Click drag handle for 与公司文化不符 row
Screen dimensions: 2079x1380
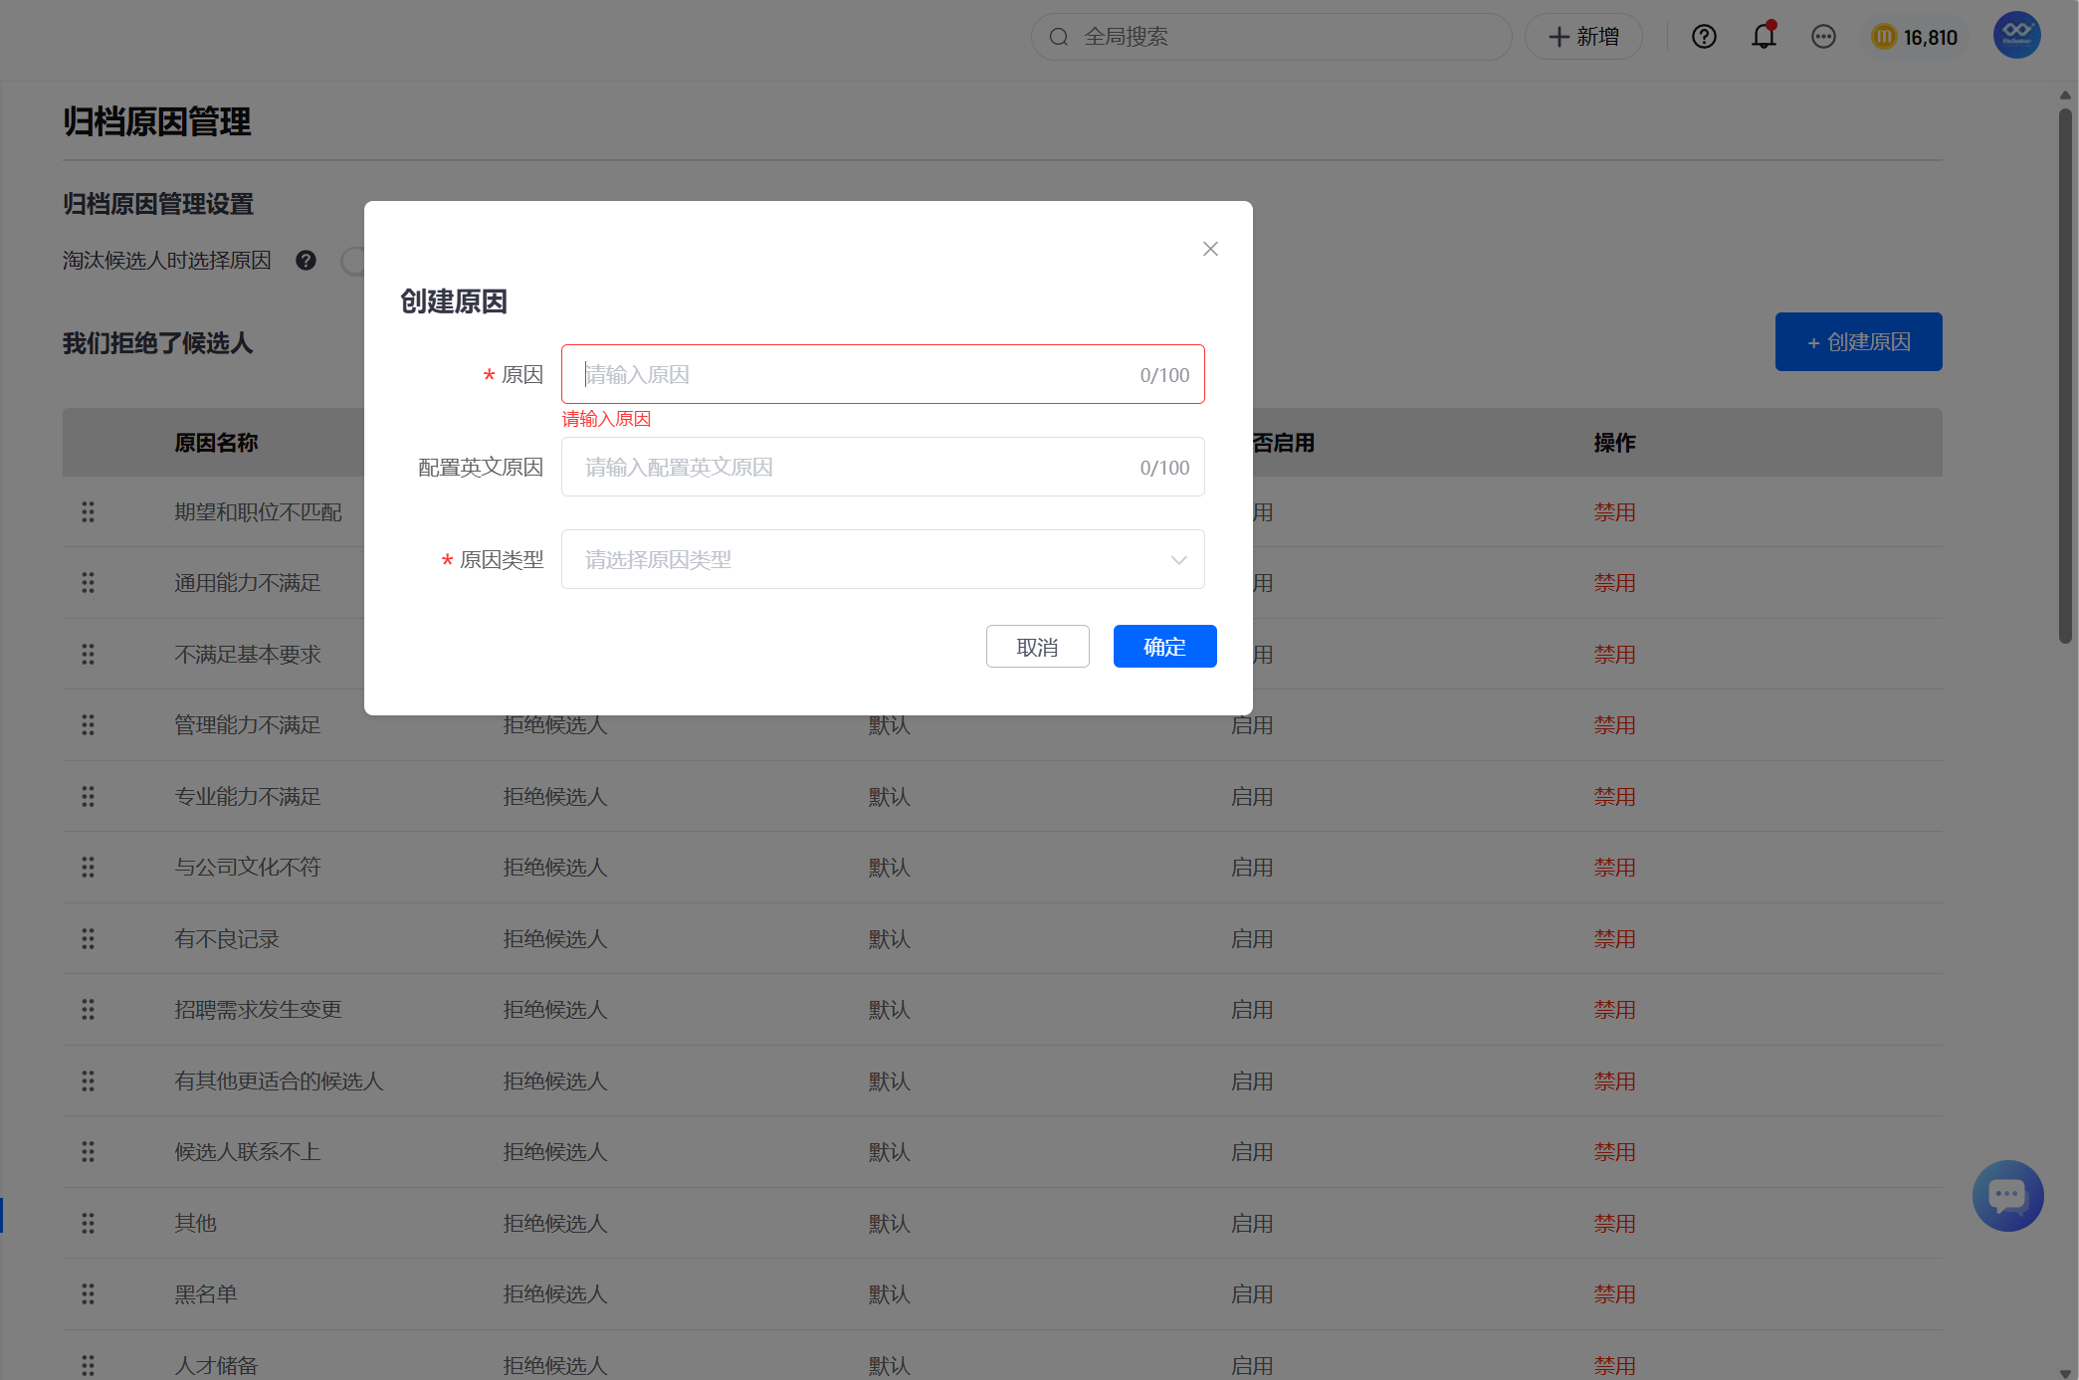click(x=88, y=867)
